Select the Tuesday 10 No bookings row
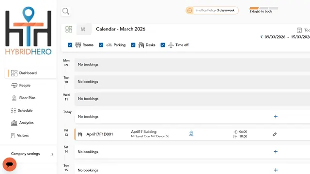This screenshot has height=174, width=310. click(x=192, y=82)
